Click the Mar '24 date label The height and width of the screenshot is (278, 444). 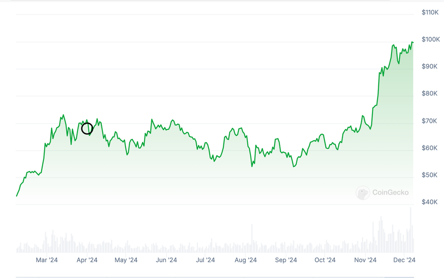[47, 260]
